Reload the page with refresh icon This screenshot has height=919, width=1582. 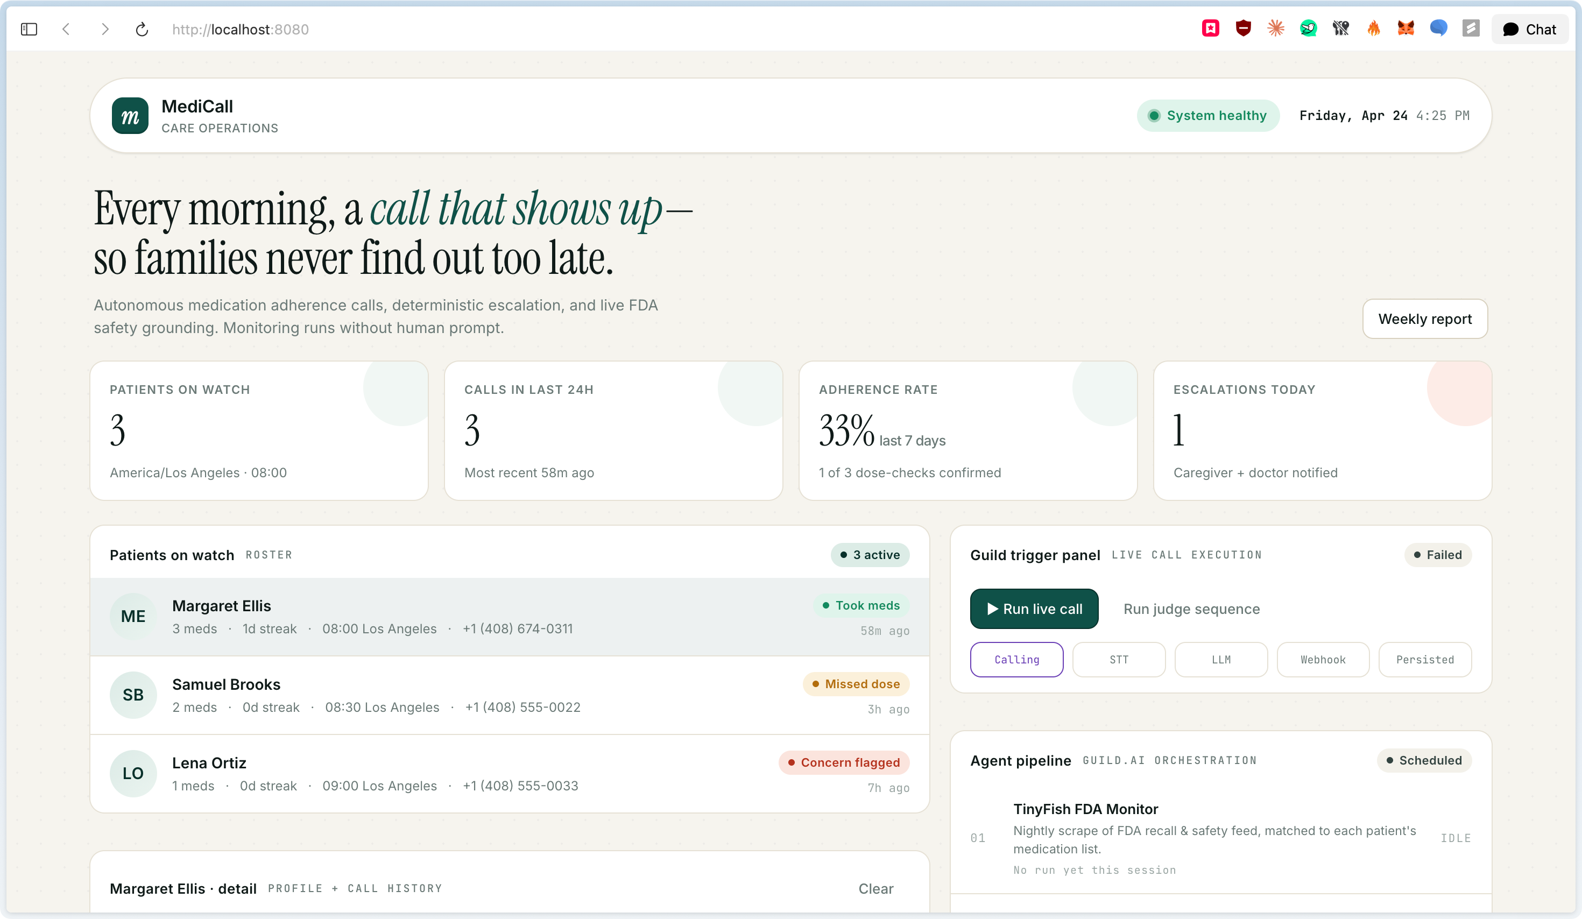[142, 30]
